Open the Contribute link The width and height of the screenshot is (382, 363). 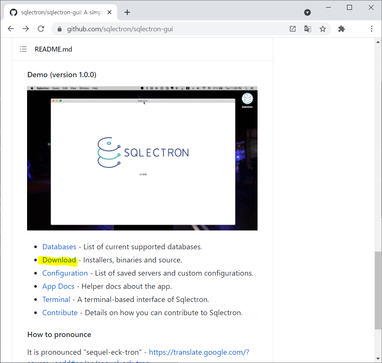(x=60, y=313)
